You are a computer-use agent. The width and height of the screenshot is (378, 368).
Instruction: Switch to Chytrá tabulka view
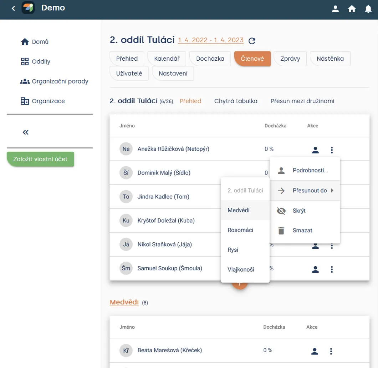click(x=235, y=101)
